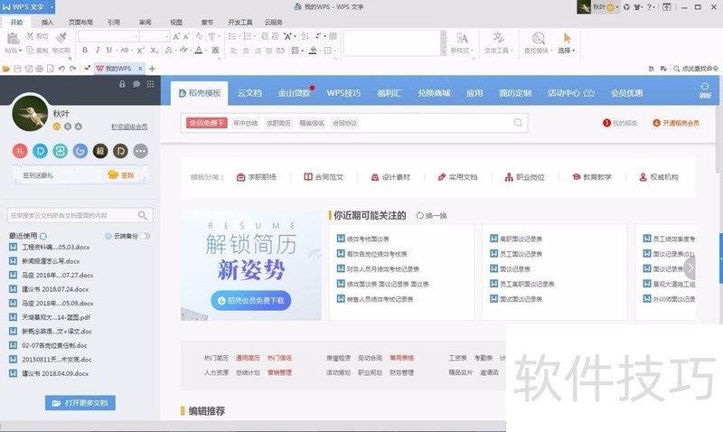Screen dimensions: 723x432
Task: Switch to the 简历定制 tab
Action: [515, 93]
